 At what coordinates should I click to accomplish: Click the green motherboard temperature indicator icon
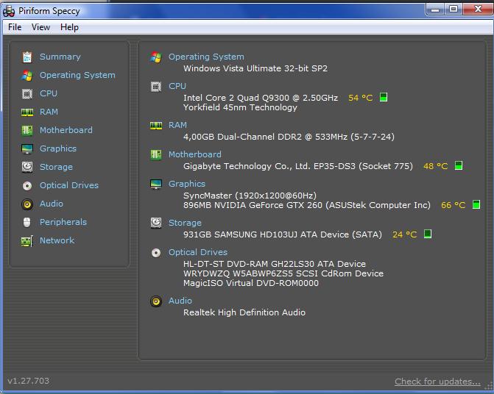(x=459, y=165)
